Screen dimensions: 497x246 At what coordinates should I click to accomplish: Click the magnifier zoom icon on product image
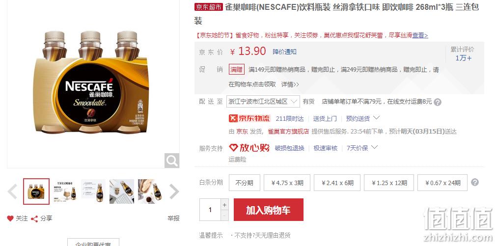click(172, 161)
